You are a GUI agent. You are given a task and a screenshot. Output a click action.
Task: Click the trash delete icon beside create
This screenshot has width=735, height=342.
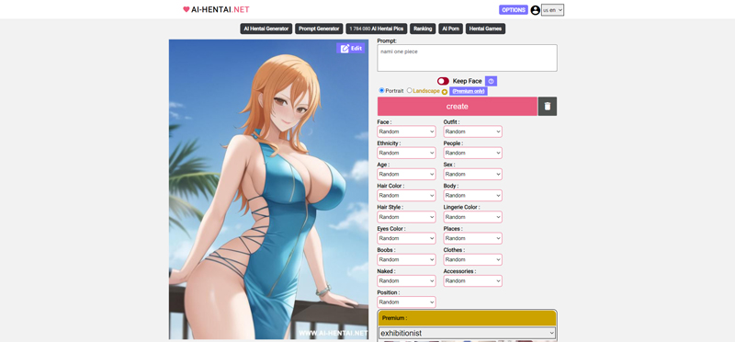548,107
